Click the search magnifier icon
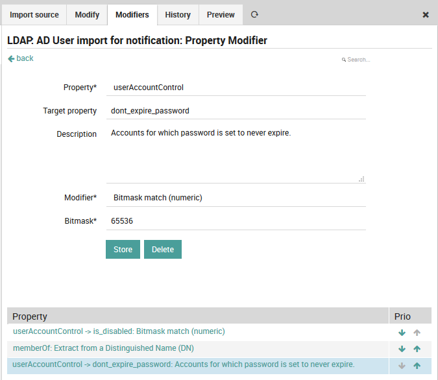 [344, 60]
